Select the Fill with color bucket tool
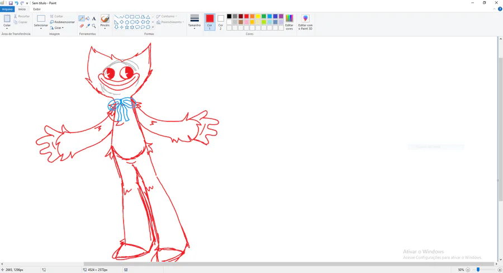 [88, 18]
